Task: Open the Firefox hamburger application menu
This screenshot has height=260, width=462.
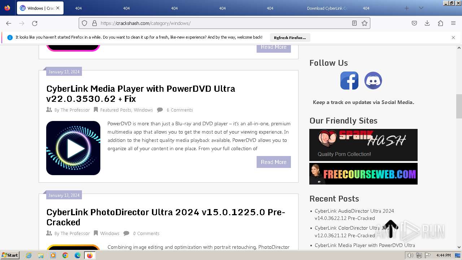Action: point(453,23)
